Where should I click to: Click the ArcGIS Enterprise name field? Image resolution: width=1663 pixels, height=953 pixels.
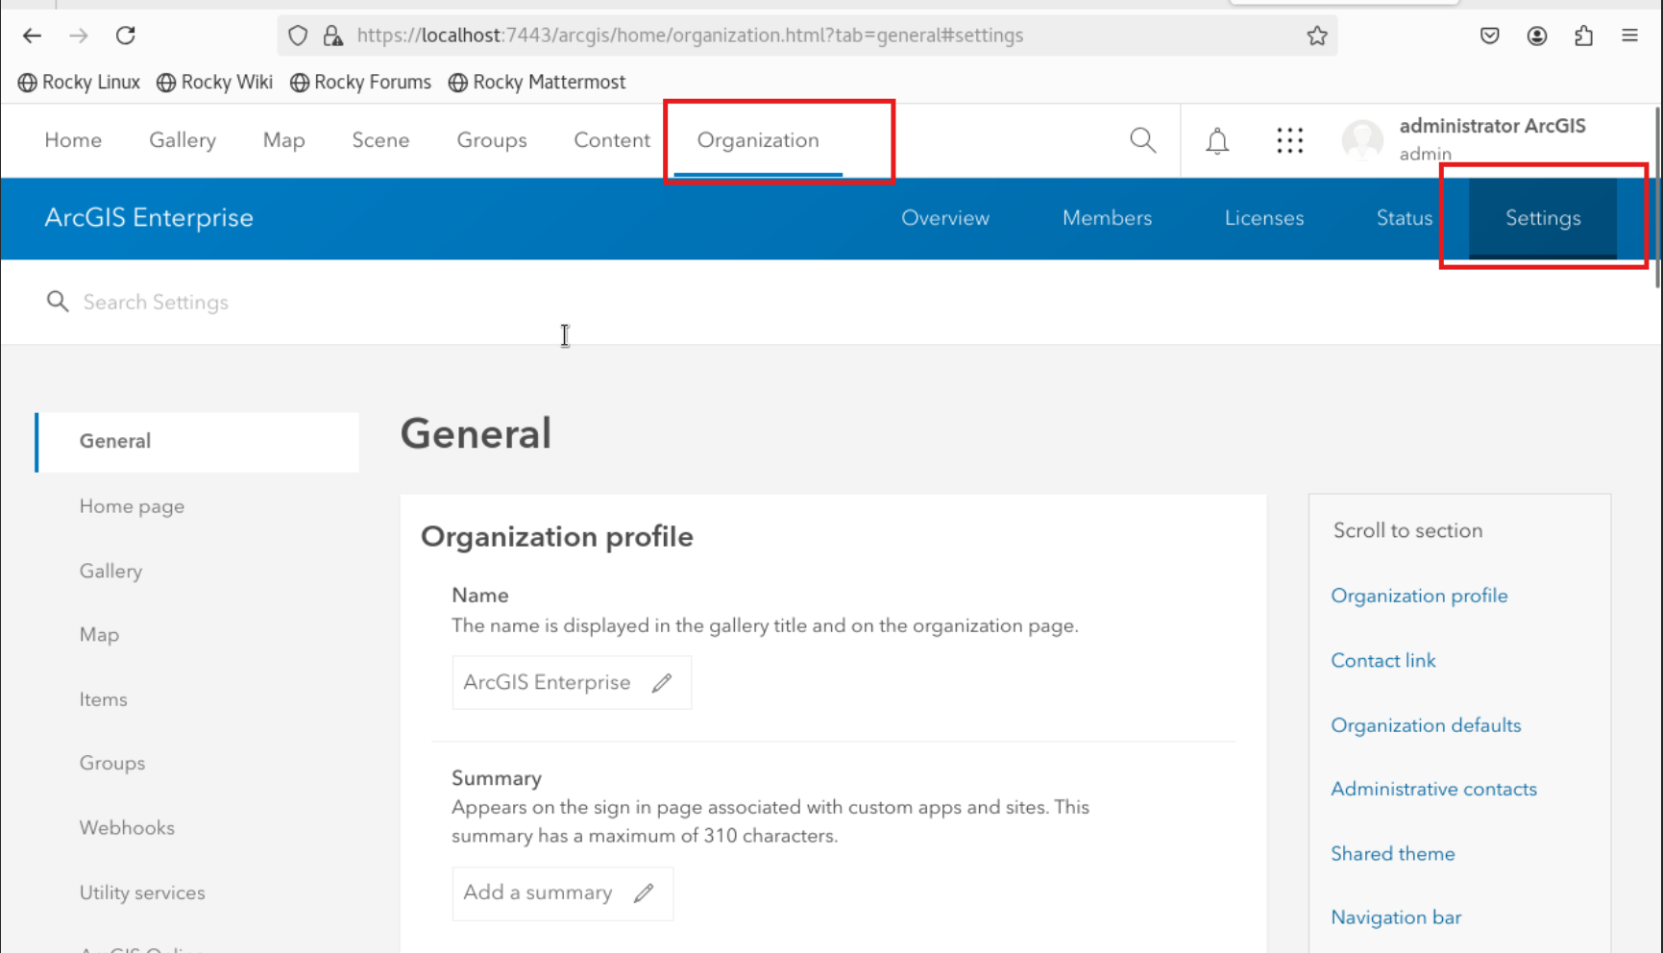[572, 683]
